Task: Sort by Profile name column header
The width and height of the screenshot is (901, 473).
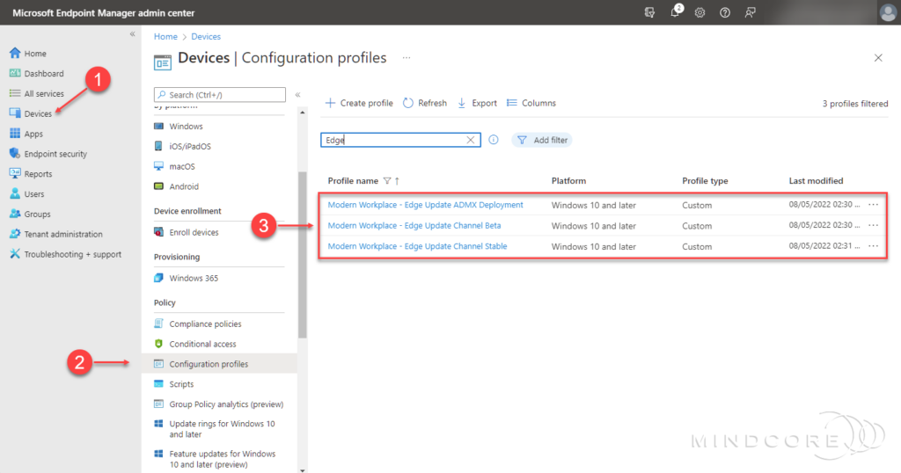Action: coord(353,181)
